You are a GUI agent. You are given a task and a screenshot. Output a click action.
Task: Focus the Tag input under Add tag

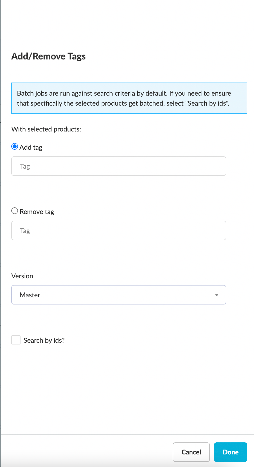click(x=119, y=166)
